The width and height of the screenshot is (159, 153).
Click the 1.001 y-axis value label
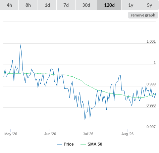tap(151, 41)
